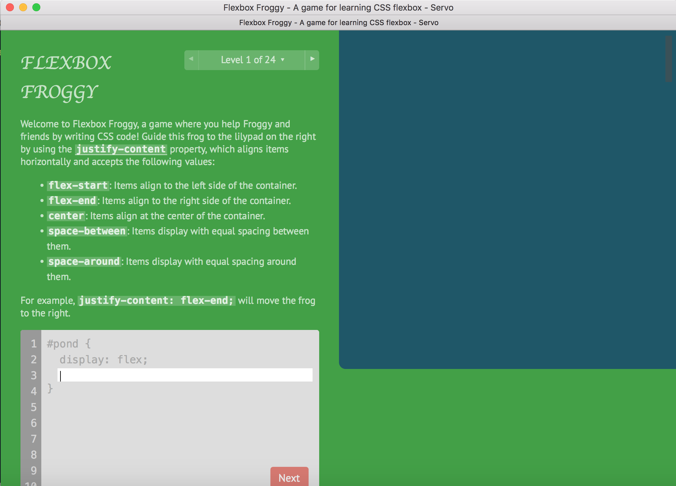Click the center keyword
The height and width of the screenshot is (486, 676).
click(x=66, y=216)
